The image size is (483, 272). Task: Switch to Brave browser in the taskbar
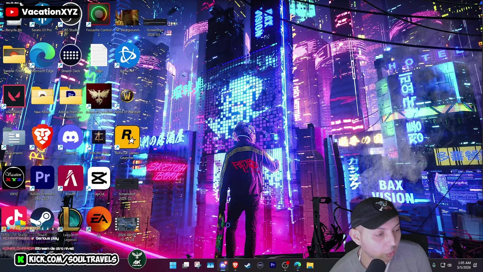point(235,265)
